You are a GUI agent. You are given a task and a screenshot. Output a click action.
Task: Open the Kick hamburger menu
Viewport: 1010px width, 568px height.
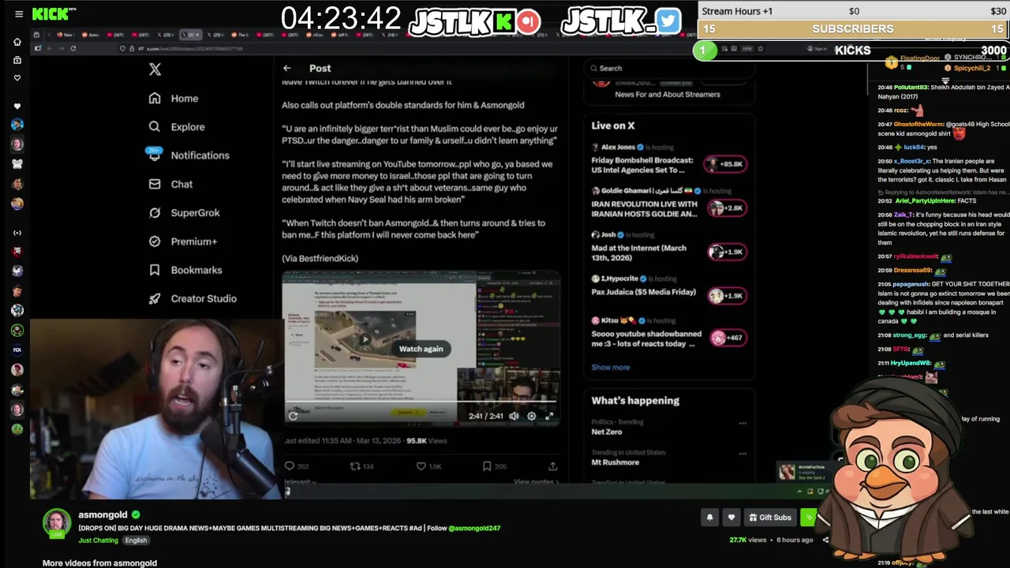(x=19, y=14)
